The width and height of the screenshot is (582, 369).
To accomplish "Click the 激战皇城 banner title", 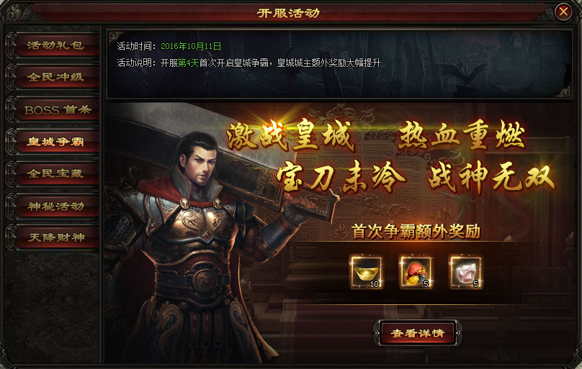I will (290, 137).
